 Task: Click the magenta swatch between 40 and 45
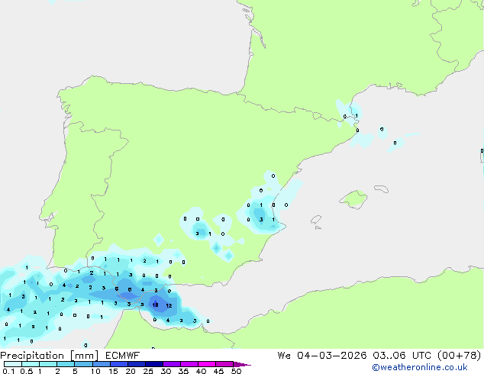pyautogui.click(x=207, y=364)
